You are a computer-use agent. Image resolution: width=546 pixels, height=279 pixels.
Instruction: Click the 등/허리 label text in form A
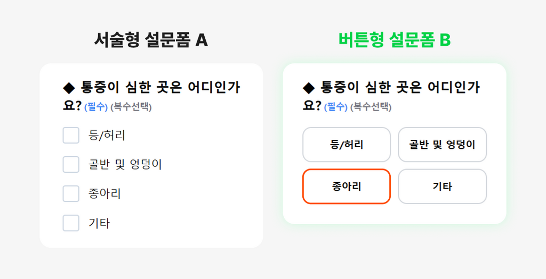coord(107,135)
